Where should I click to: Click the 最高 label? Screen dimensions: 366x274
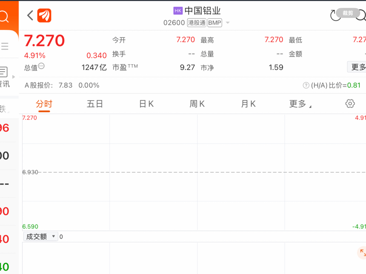(x=207, y=40)
